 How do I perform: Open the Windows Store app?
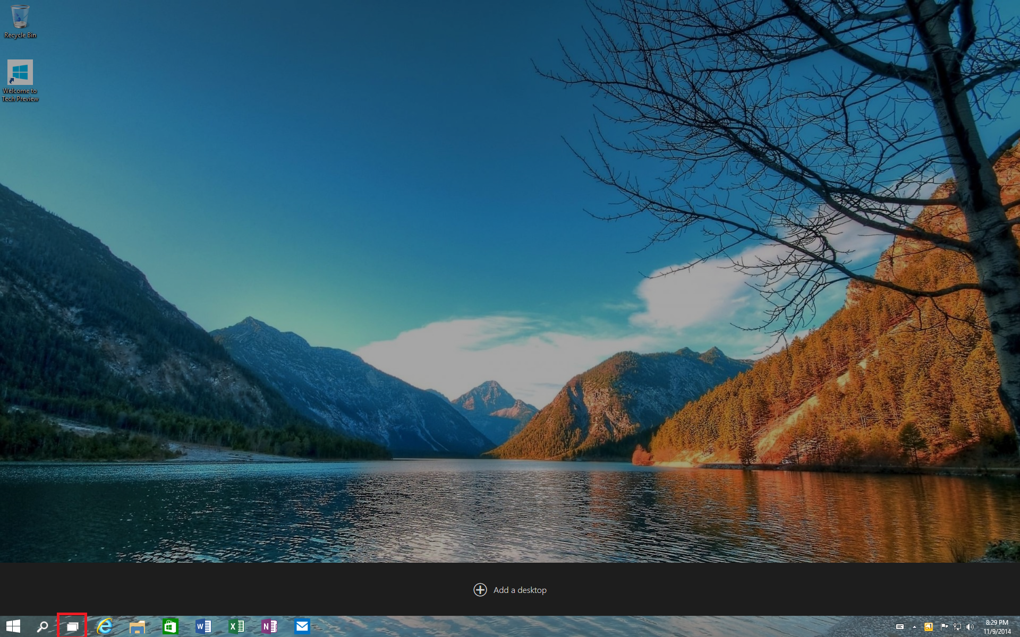click(171, 626)
